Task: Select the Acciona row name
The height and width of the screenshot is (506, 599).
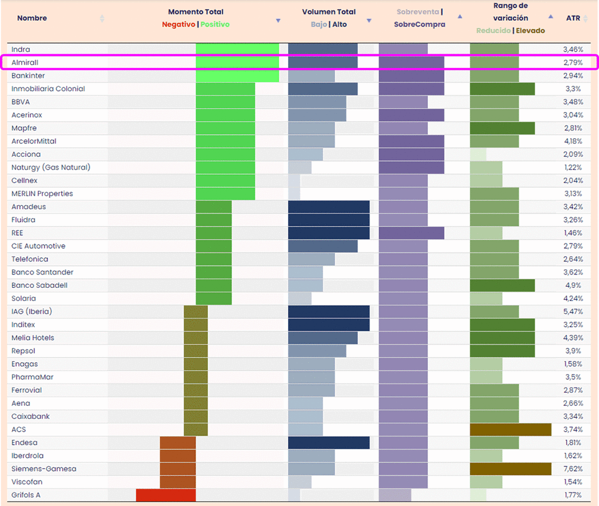Action: point(26,154)
